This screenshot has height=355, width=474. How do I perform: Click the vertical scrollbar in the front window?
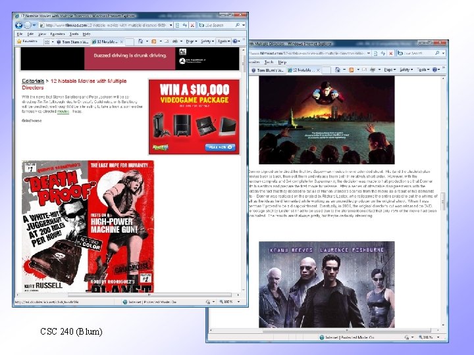click(244, 169)
